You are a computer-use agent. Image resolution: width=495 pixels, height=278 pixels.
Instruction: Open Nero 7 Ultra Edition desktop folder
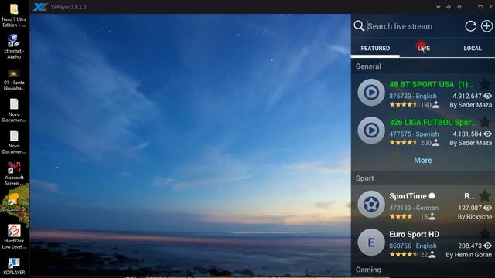pyautogui.click(x=14, y=15)
